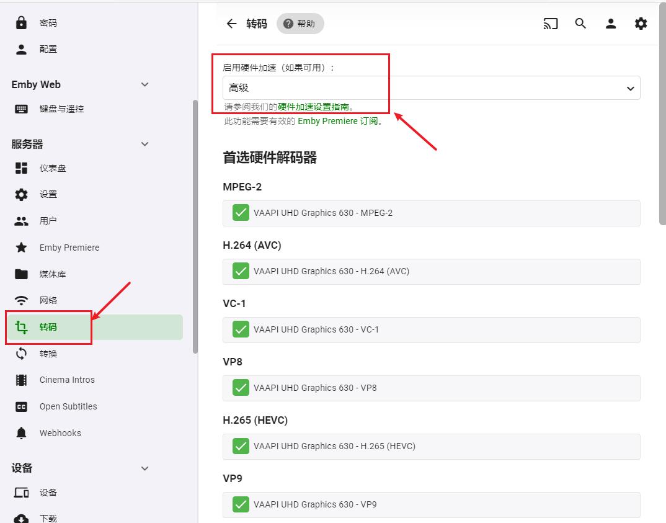Uncheck the VAAPI H.264 (AVC) decoder

(x=241, y=271)
